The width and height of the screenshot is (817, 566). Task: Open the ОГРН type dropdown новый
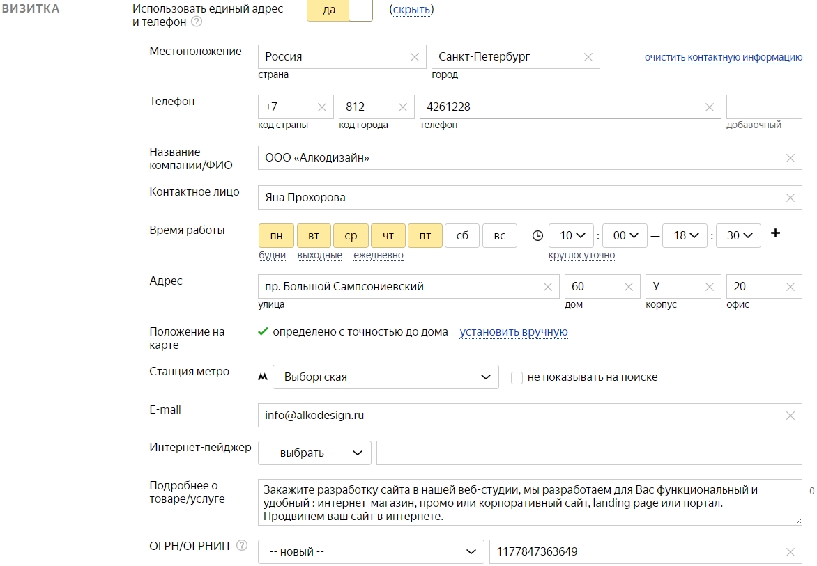[372, 552]
